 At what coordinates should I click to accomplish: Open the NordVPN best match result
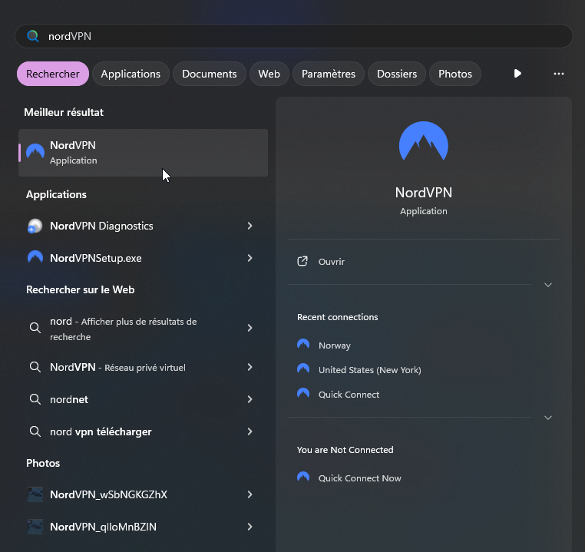143,152
